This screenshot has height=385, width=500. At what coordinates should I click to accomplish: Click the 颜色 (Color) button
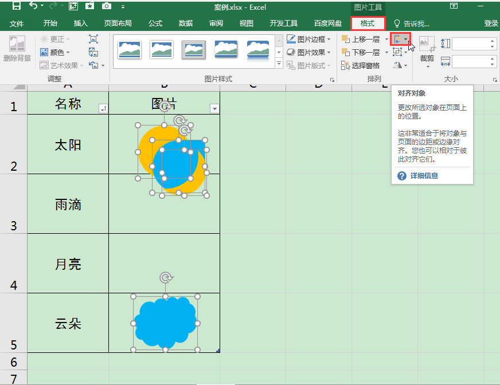point(55,52)
